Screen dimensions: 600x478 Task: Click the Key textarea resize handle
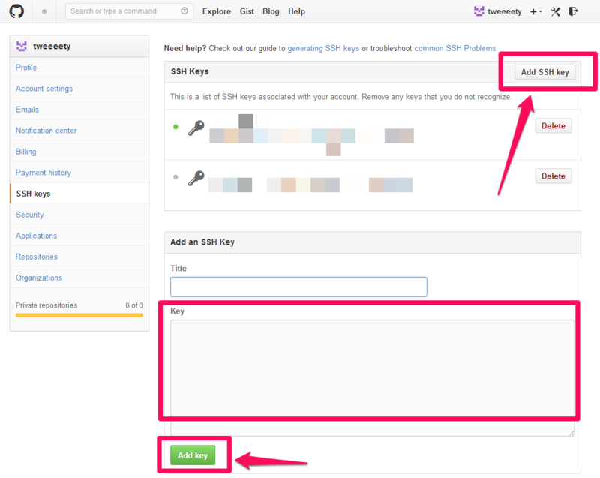[571, 433]
